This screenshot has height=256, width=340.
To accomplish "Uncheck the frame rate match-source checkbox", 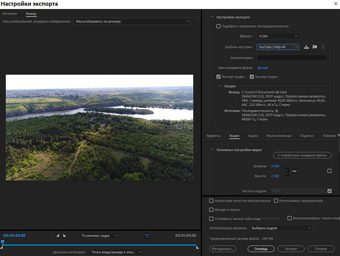I will click(x=329, y=191).
